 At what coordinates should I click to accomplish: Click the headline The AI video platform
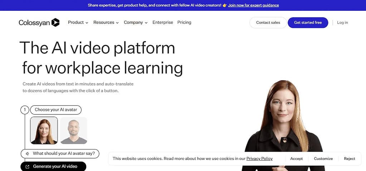(x=97, y=48)
